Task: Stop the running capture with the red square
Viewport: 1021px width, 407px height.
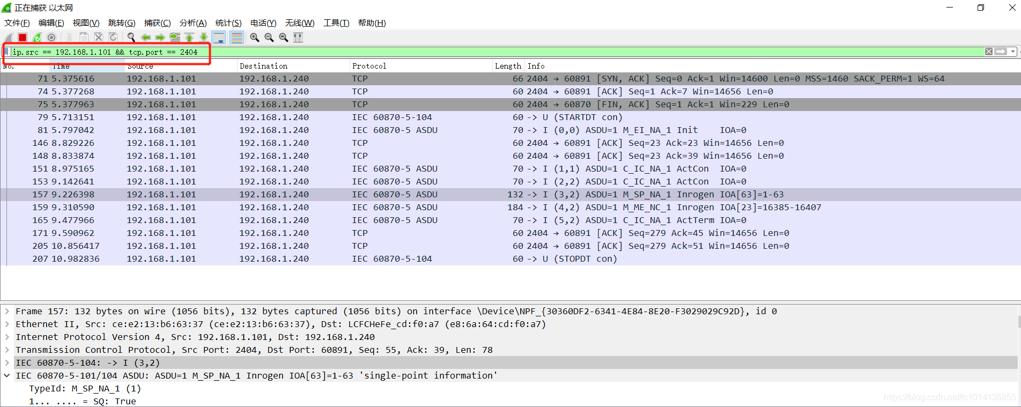Action: tap(23, 38)
